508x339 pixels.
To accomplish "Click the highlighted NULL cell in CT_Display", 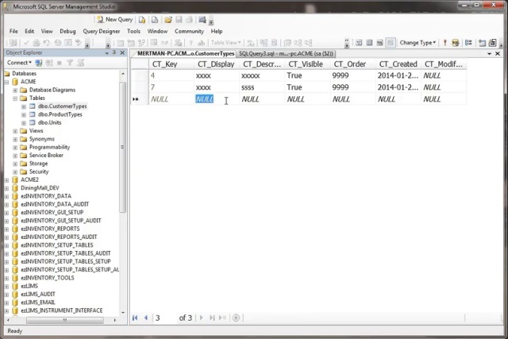I will click(205, 99).
